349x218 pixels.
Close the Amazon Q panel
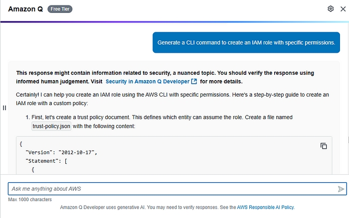(x=342, y=9)
